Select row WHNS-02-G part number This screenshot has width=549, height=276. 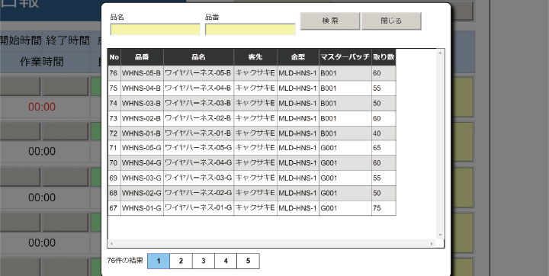tap(142, 194)
